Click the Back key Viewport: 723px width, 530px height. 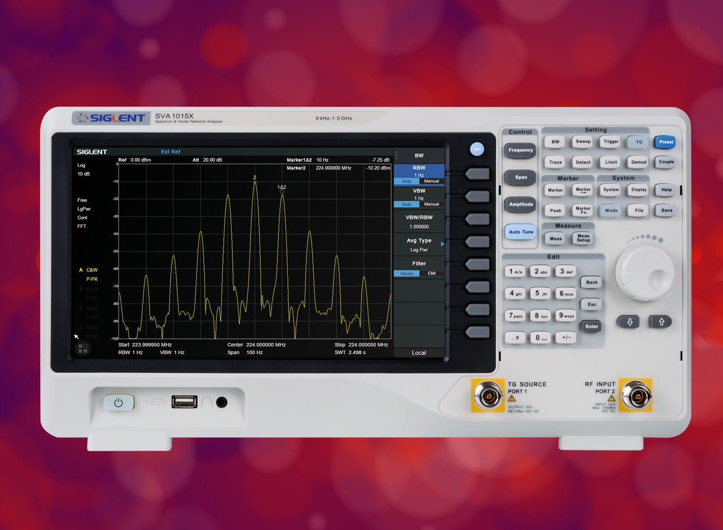point(591,283)
